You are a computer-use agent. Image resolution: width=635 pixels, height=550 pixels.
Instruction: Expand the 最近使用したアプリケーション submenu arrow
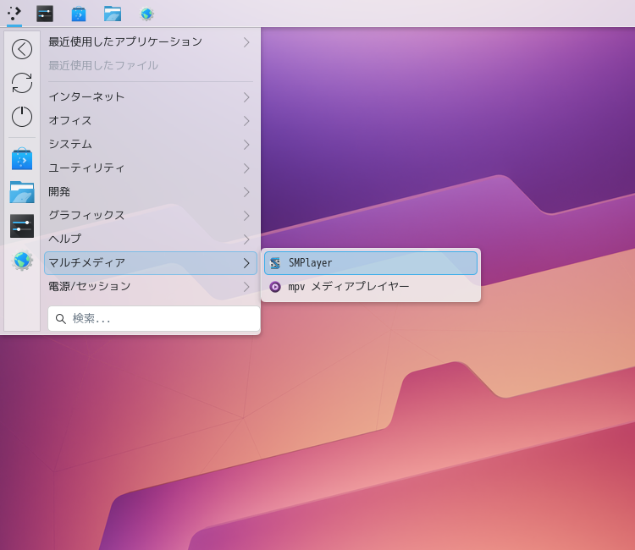246,42
